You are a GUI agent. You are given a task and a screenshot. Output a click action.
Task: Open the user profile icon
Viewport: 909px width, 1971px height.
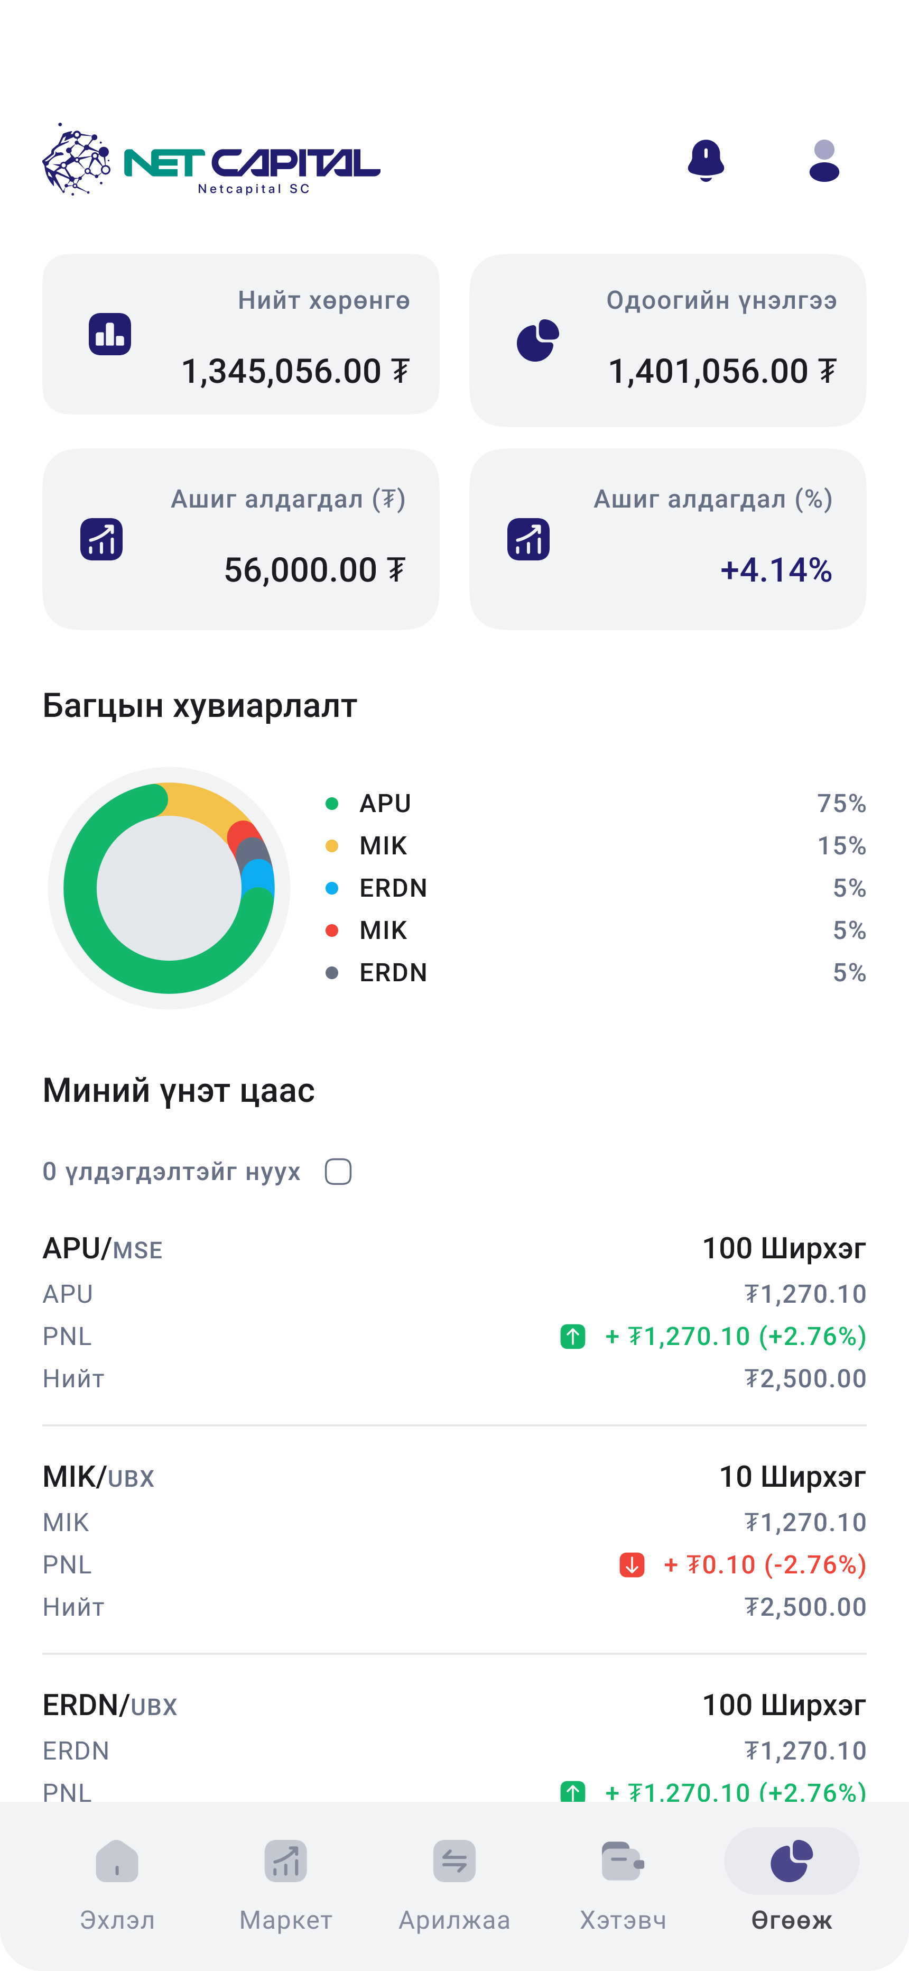click(x=824, y=161)
